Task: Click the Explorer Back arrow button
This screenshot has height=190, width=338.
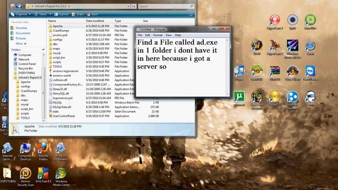Action: pos(13,6)
